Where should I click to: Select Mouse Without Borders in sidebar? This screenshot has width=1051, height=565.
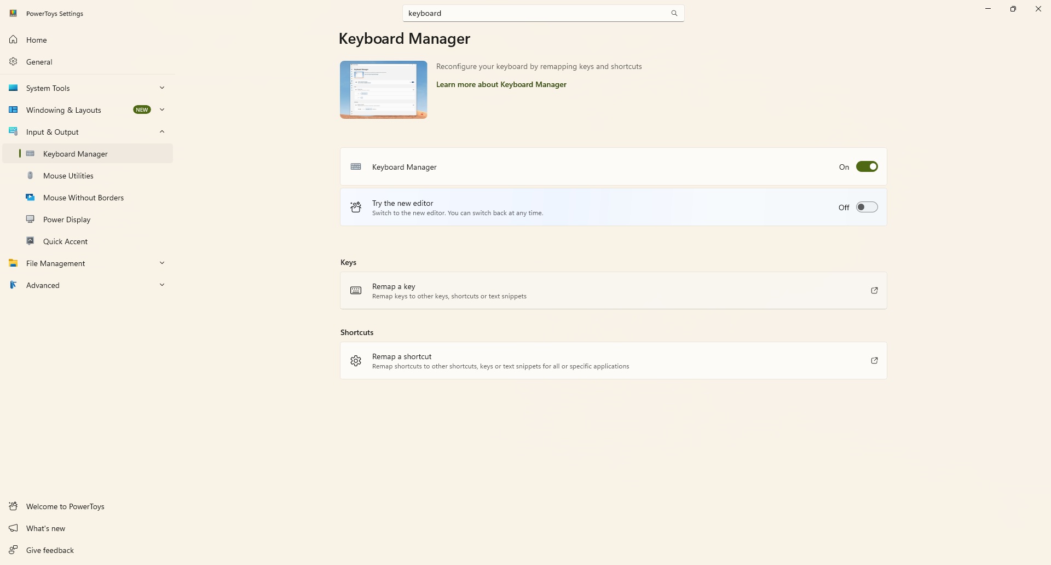point(88,198)
